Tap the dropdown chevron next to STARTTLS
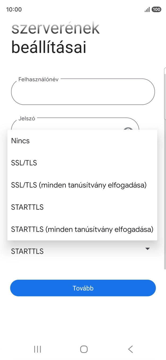The image size is (166, 360). 147,249
